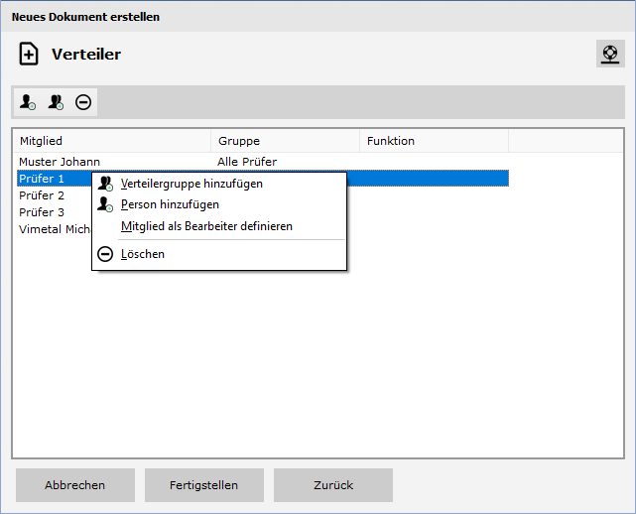This screenshot has height=514, width=636.
Task: Click the add person icon in the toolbar
Action: click(28, 102)
